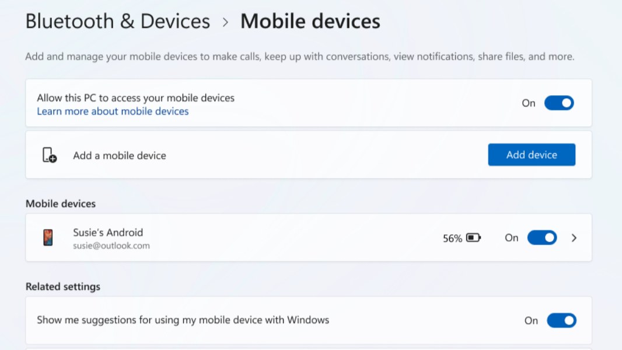
Task: Click the Related settings section heading
Action: pyautogui.click(x=62, y=286)
